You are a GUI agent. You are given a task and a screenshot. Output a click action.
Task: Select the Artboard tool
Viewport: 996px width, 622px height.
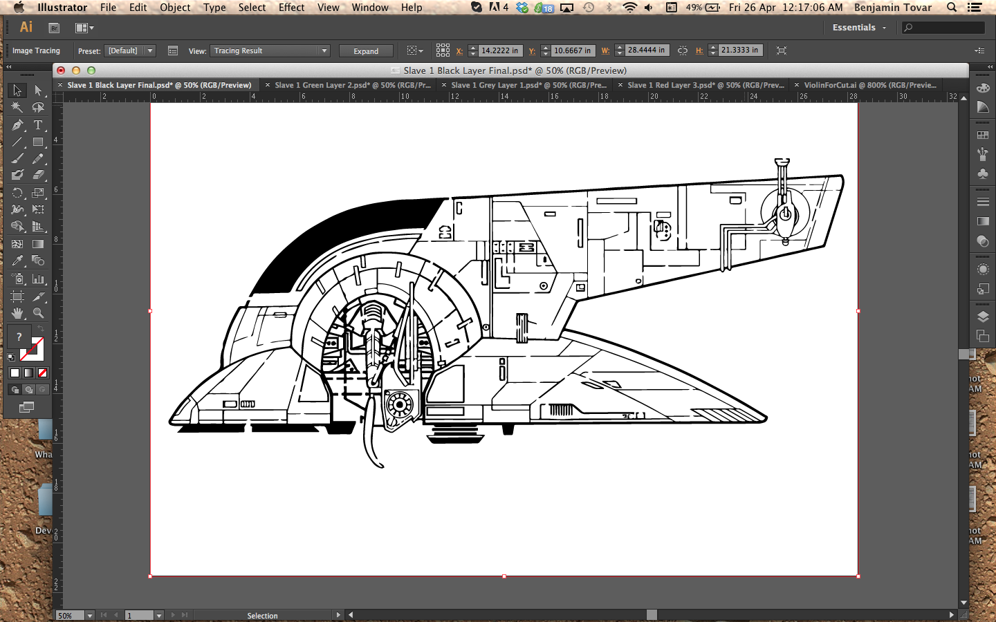(17, 296)
